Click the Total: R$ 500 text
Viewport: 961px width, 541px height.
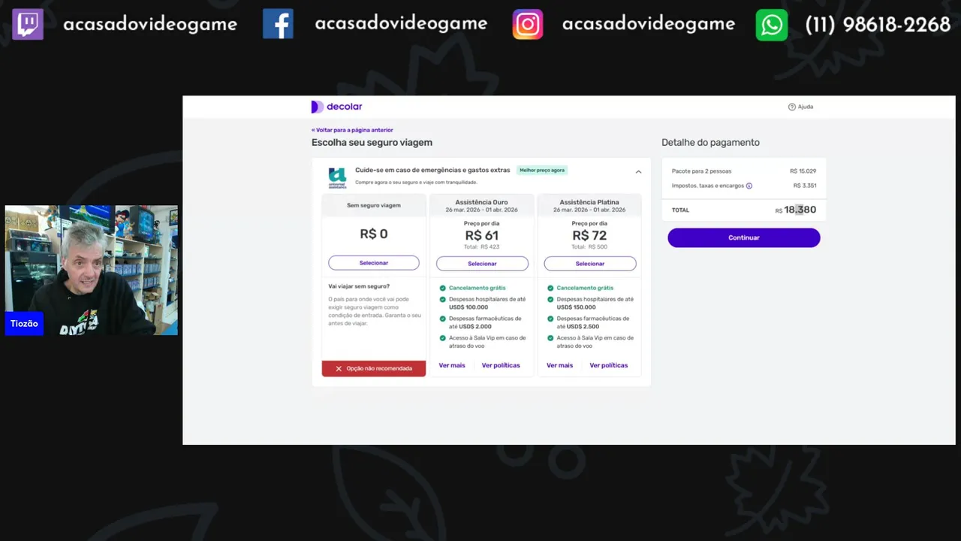click(590, 247)
